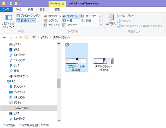Click ピクチャ in the address breadcrumb

tap(44, 38)
